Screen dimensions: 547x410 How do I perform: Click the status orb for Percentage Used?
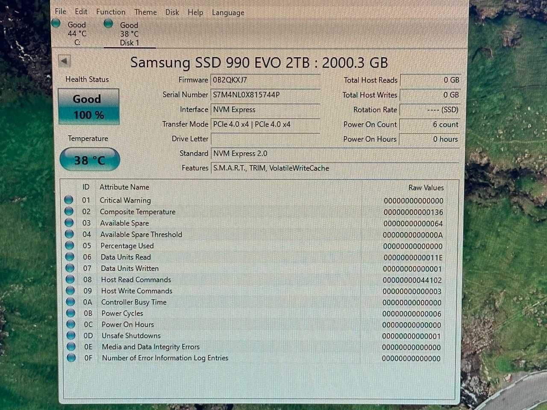click(x=69, y=245)
